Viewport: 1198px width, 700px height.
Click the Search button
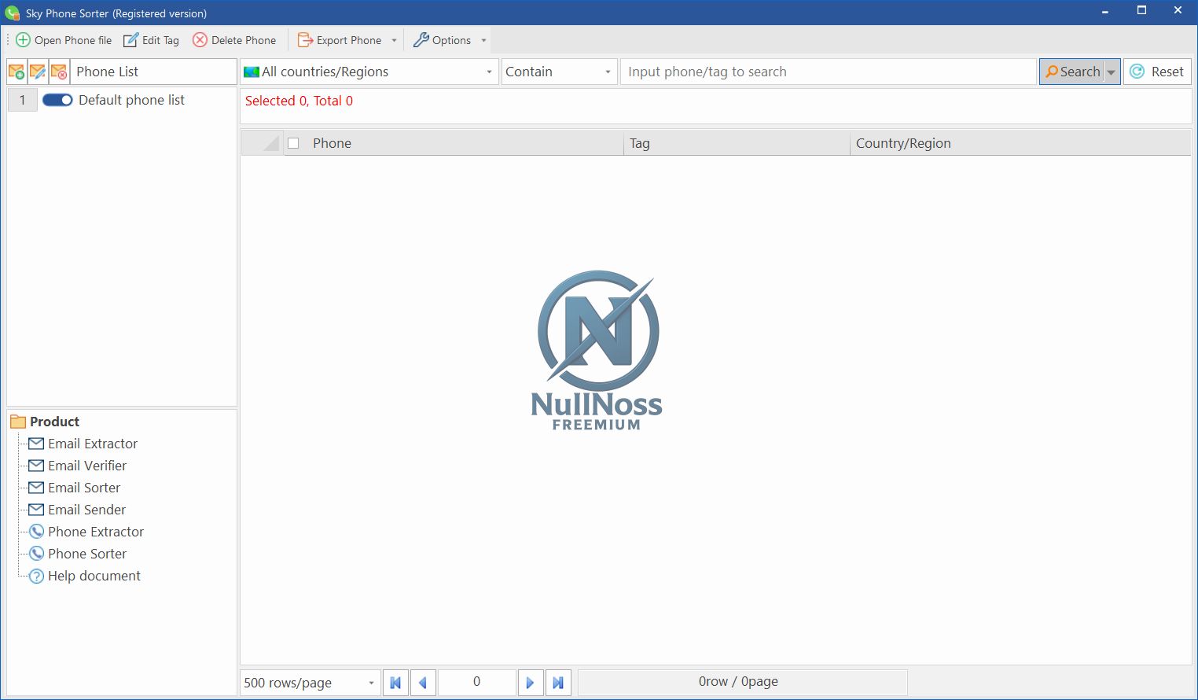pyautogui.click(x=1072, y=72)
